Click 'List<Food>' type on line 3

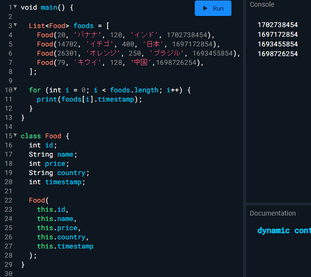point(49,26)
